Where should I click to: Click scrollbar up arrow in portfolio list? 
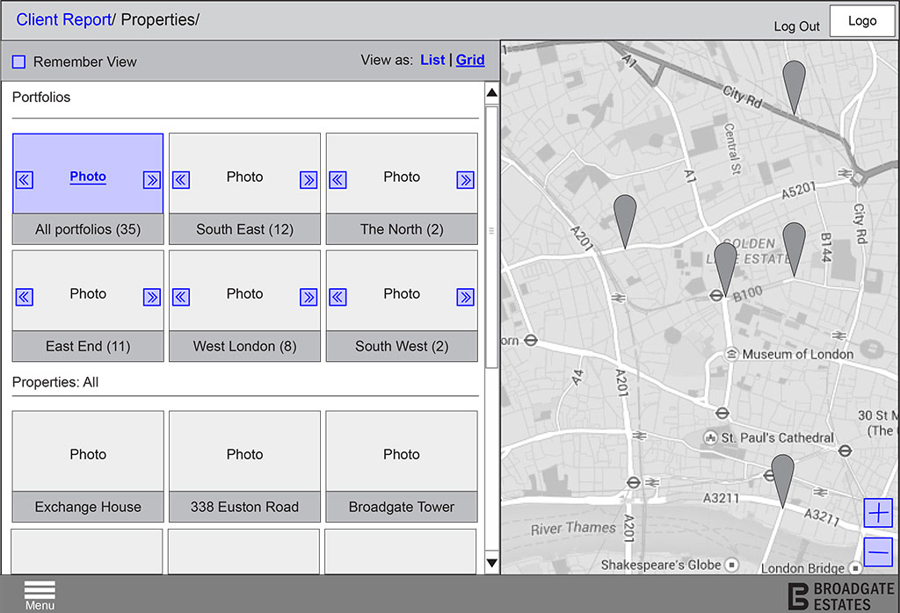pyautogui.click(x=492, y=92)
